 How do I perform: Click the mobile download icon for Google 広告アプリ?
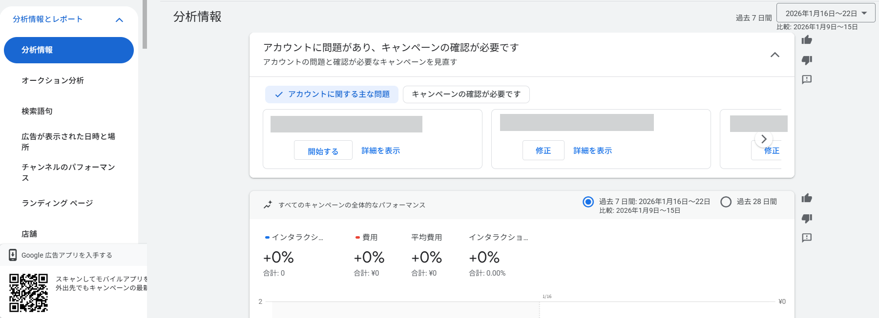pyautogui.click(x=13, y=255)
